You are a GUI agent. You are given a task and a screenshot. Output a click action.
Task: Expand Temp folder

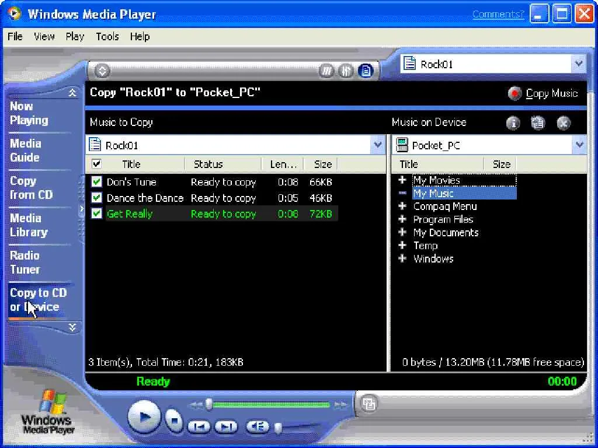[x=402, y=246]
